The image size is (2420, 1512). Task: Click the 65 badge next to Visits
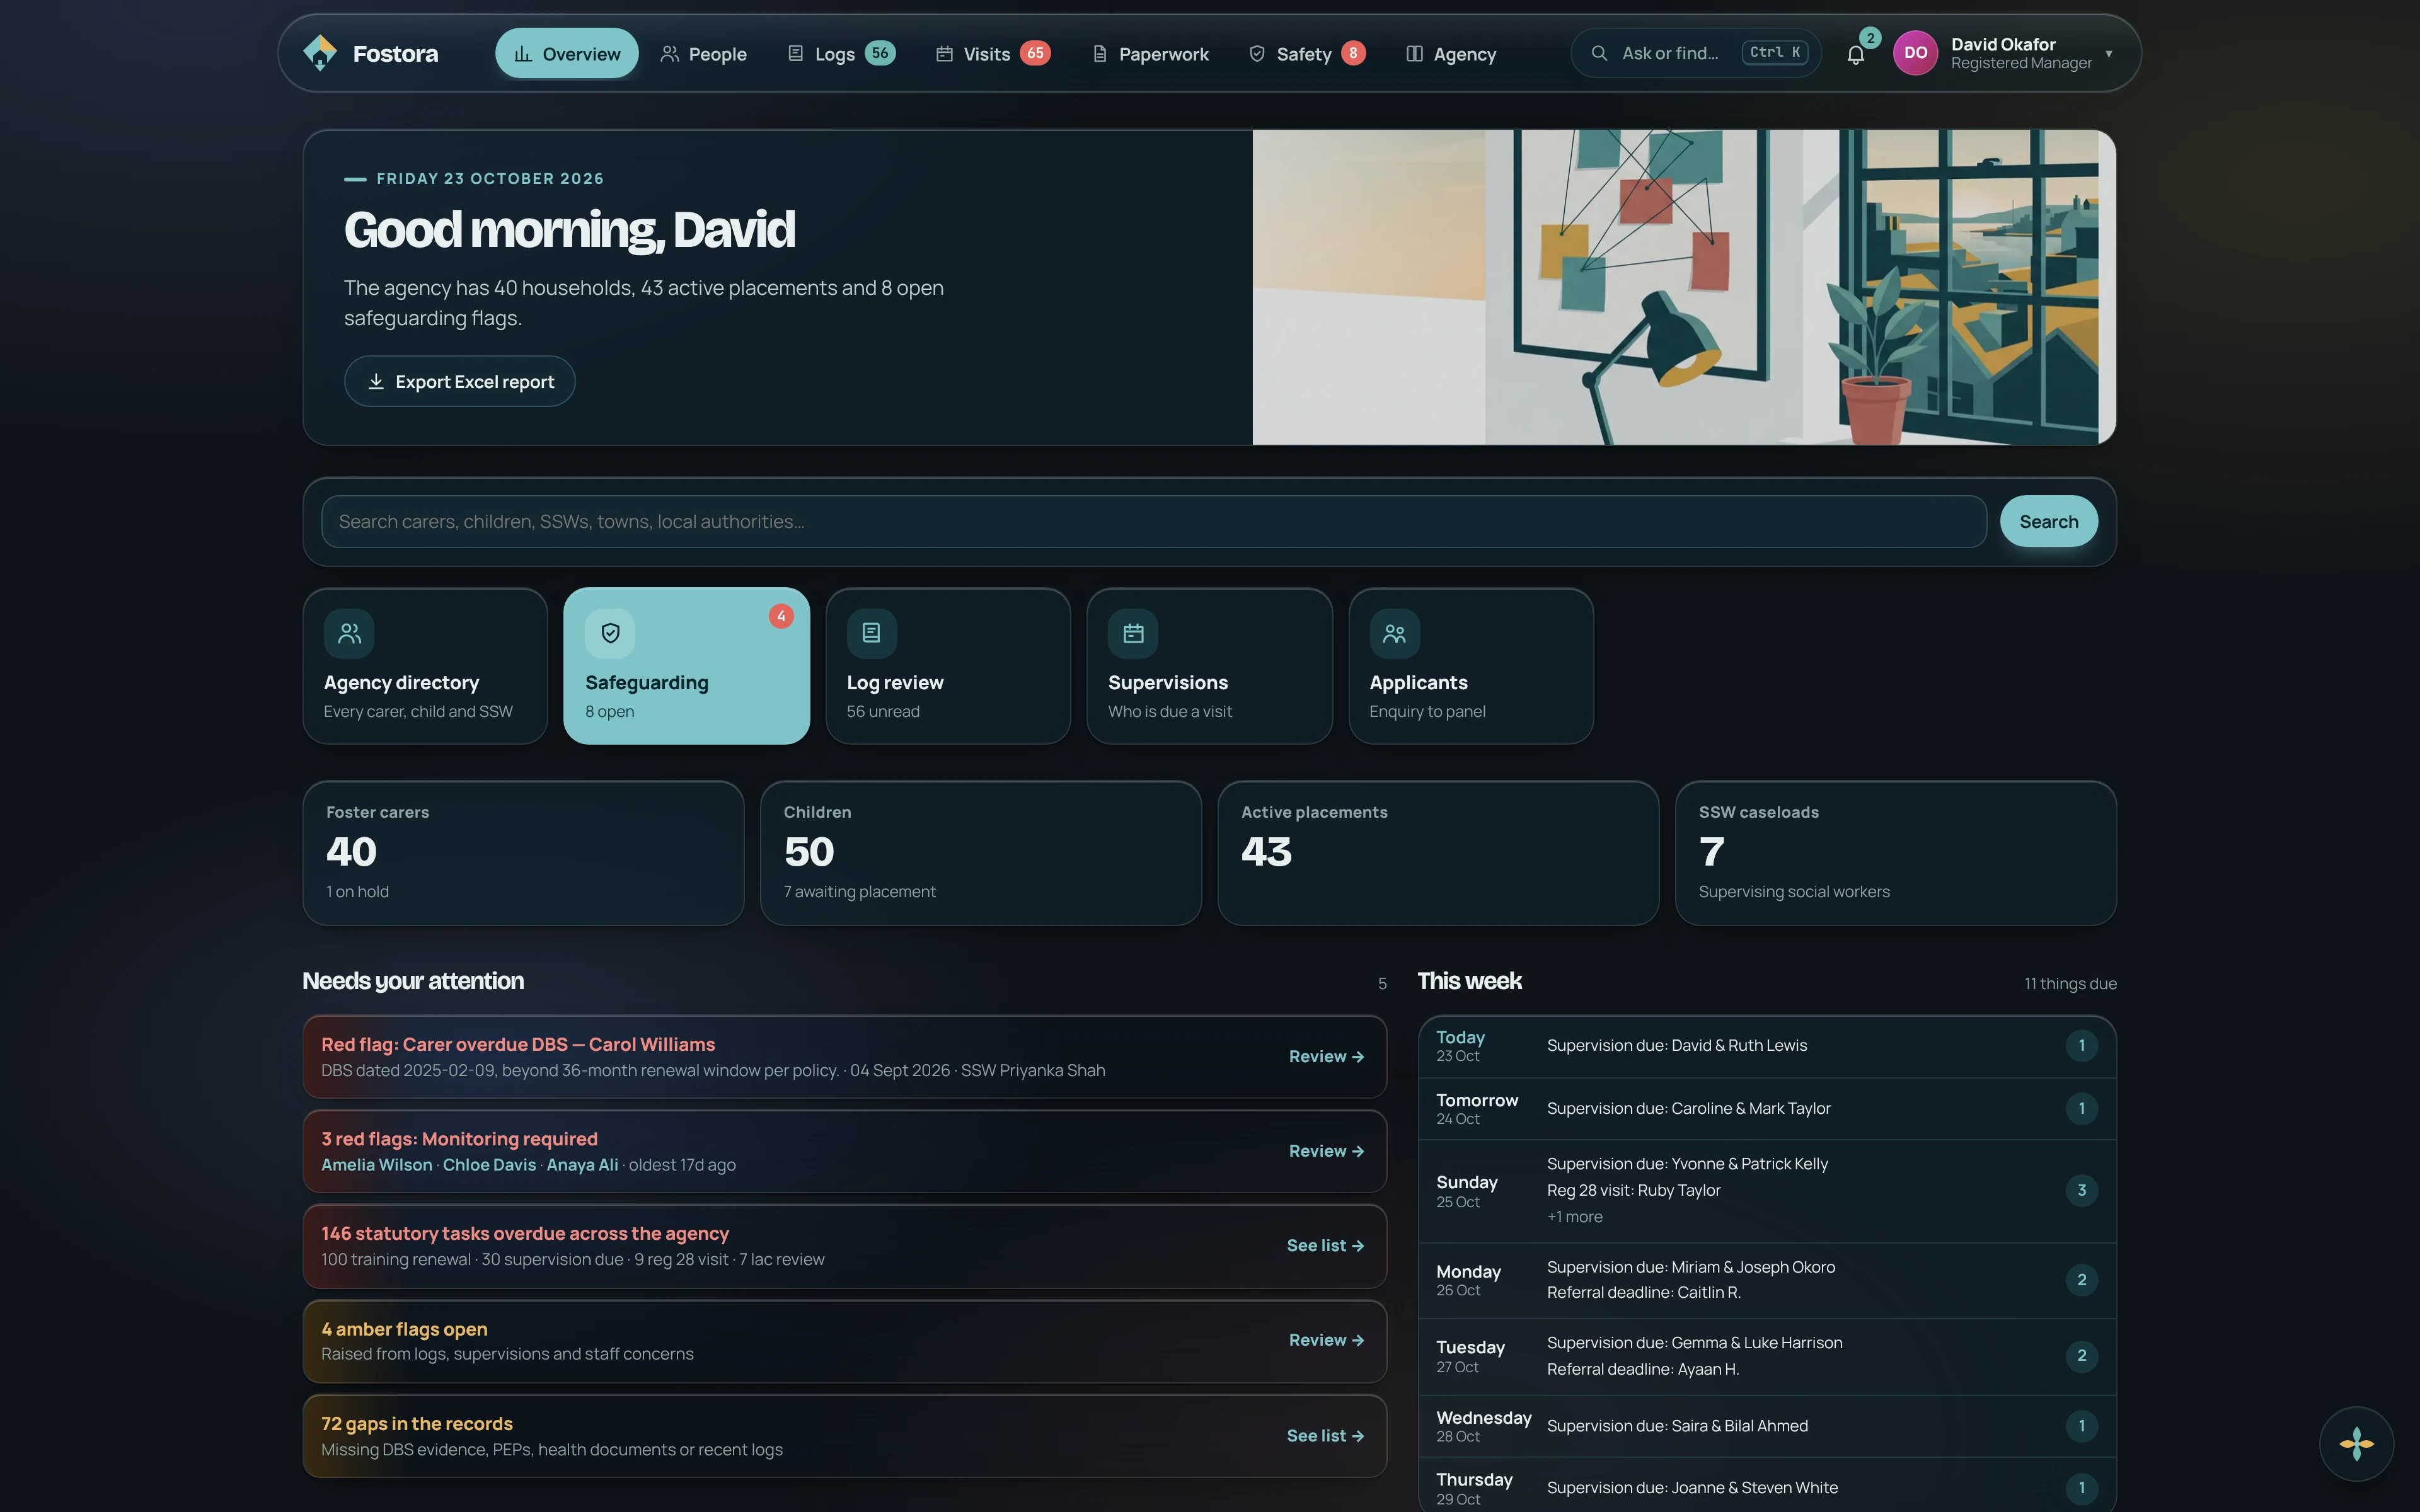pos(1035,53)
